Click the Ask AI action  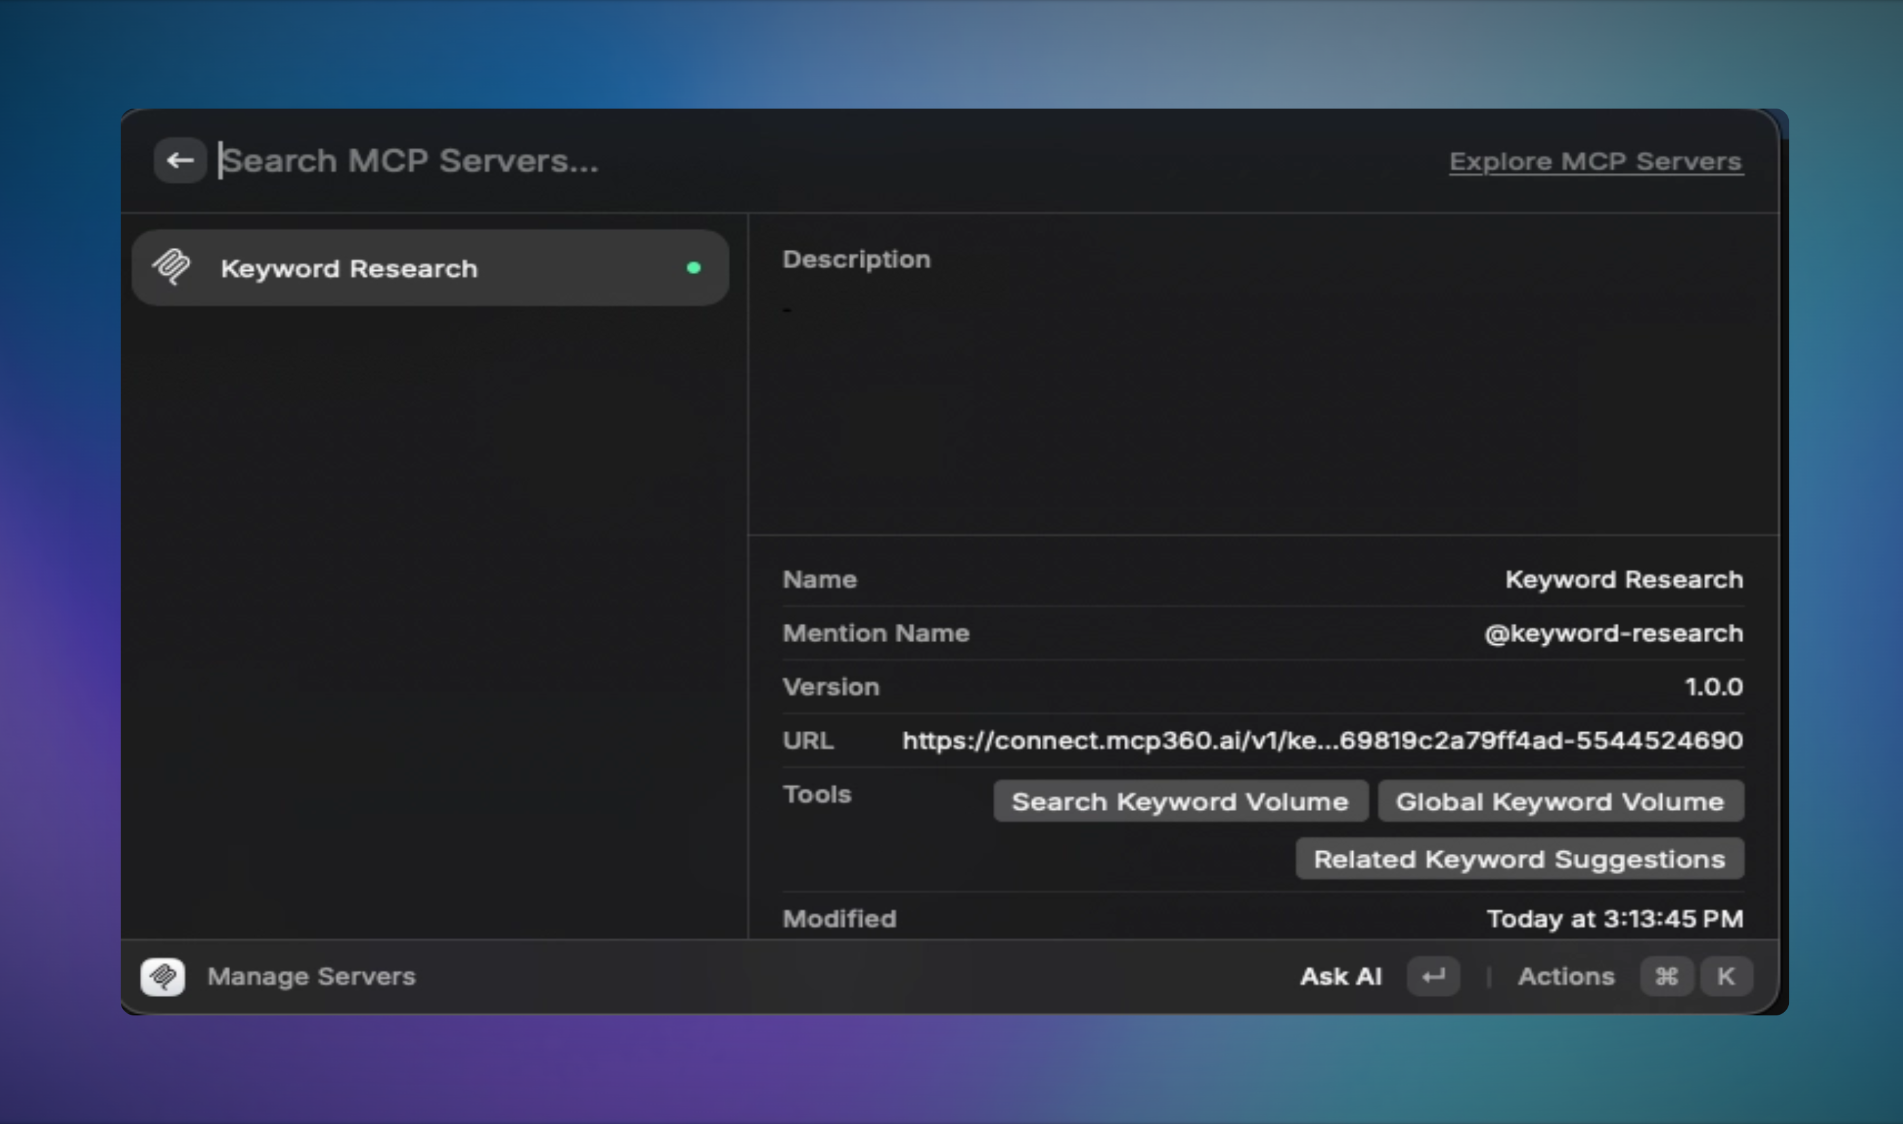point(1341,976)
